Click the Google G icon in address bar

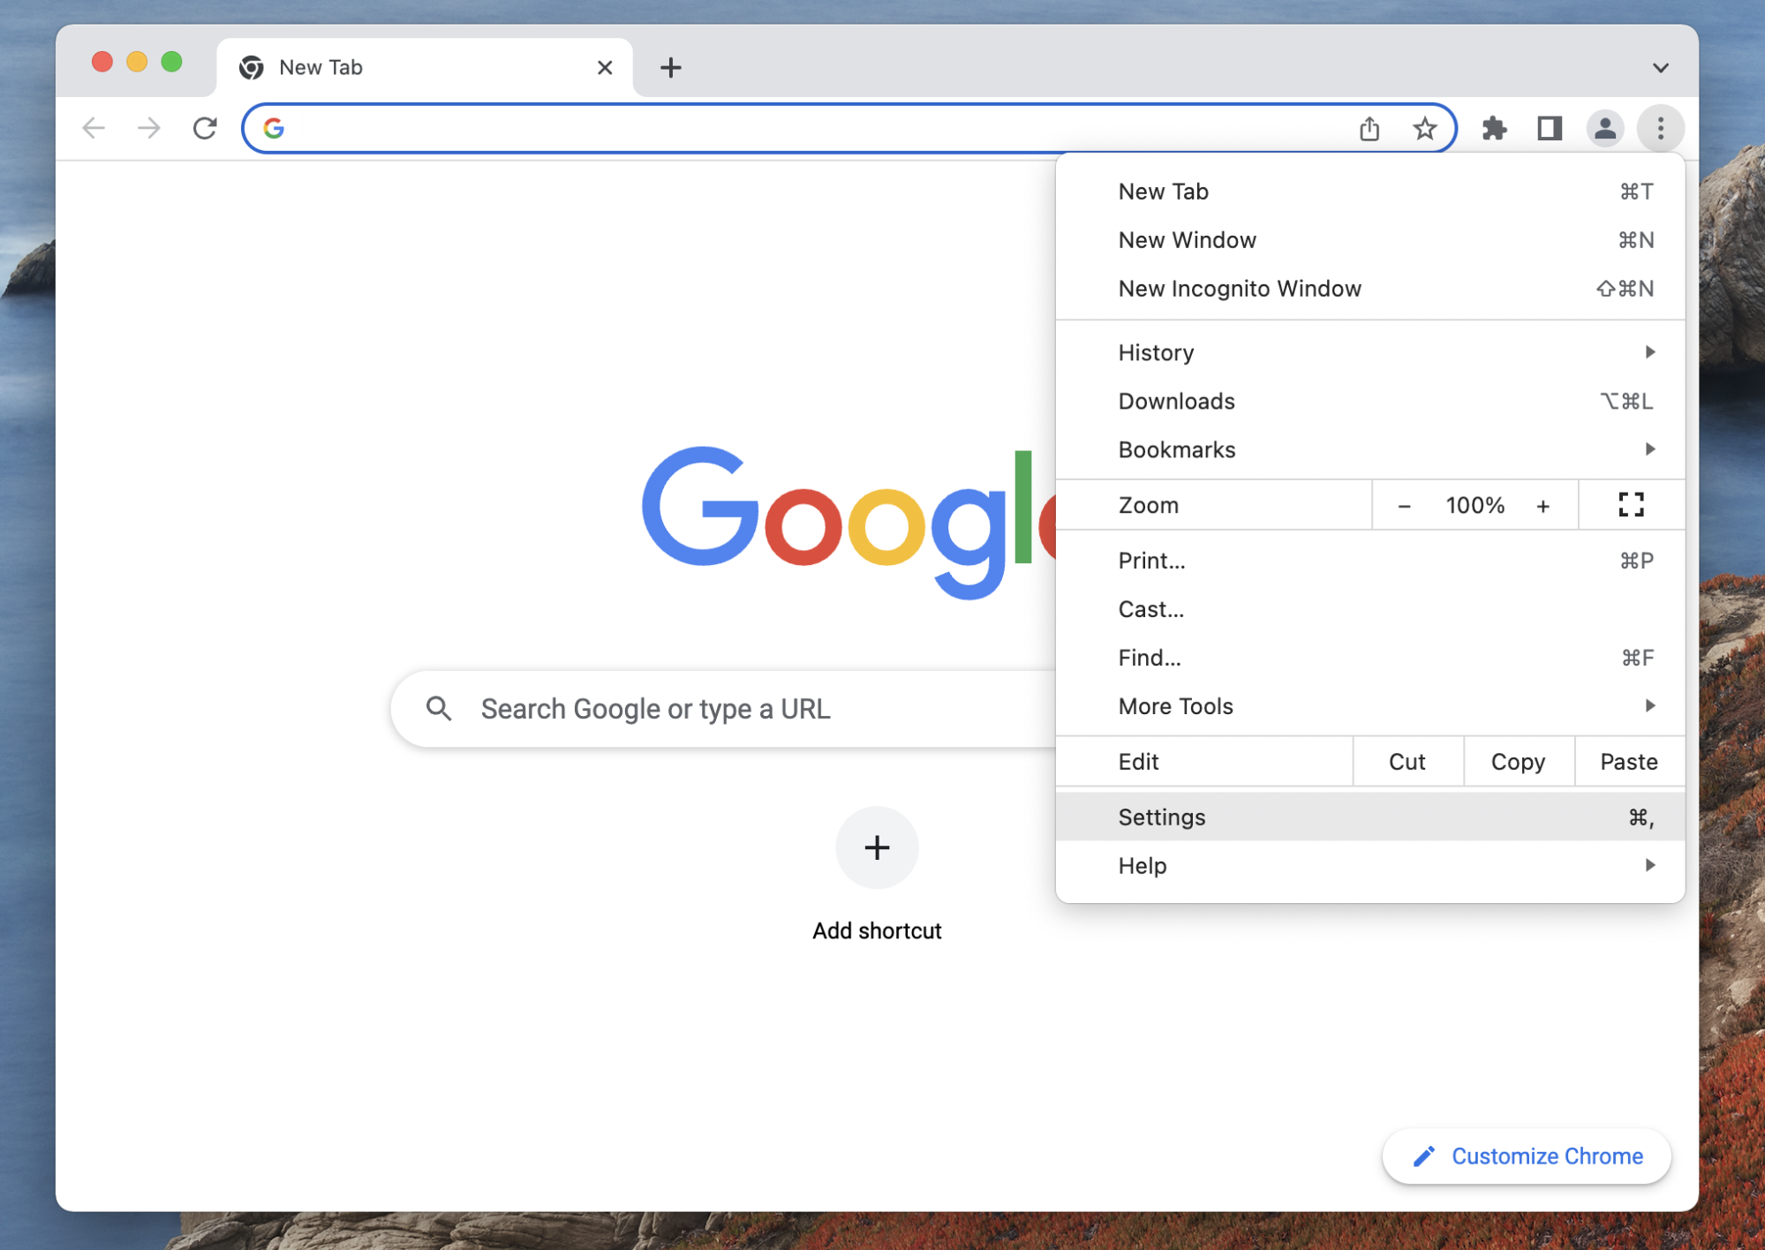[274, 129]
